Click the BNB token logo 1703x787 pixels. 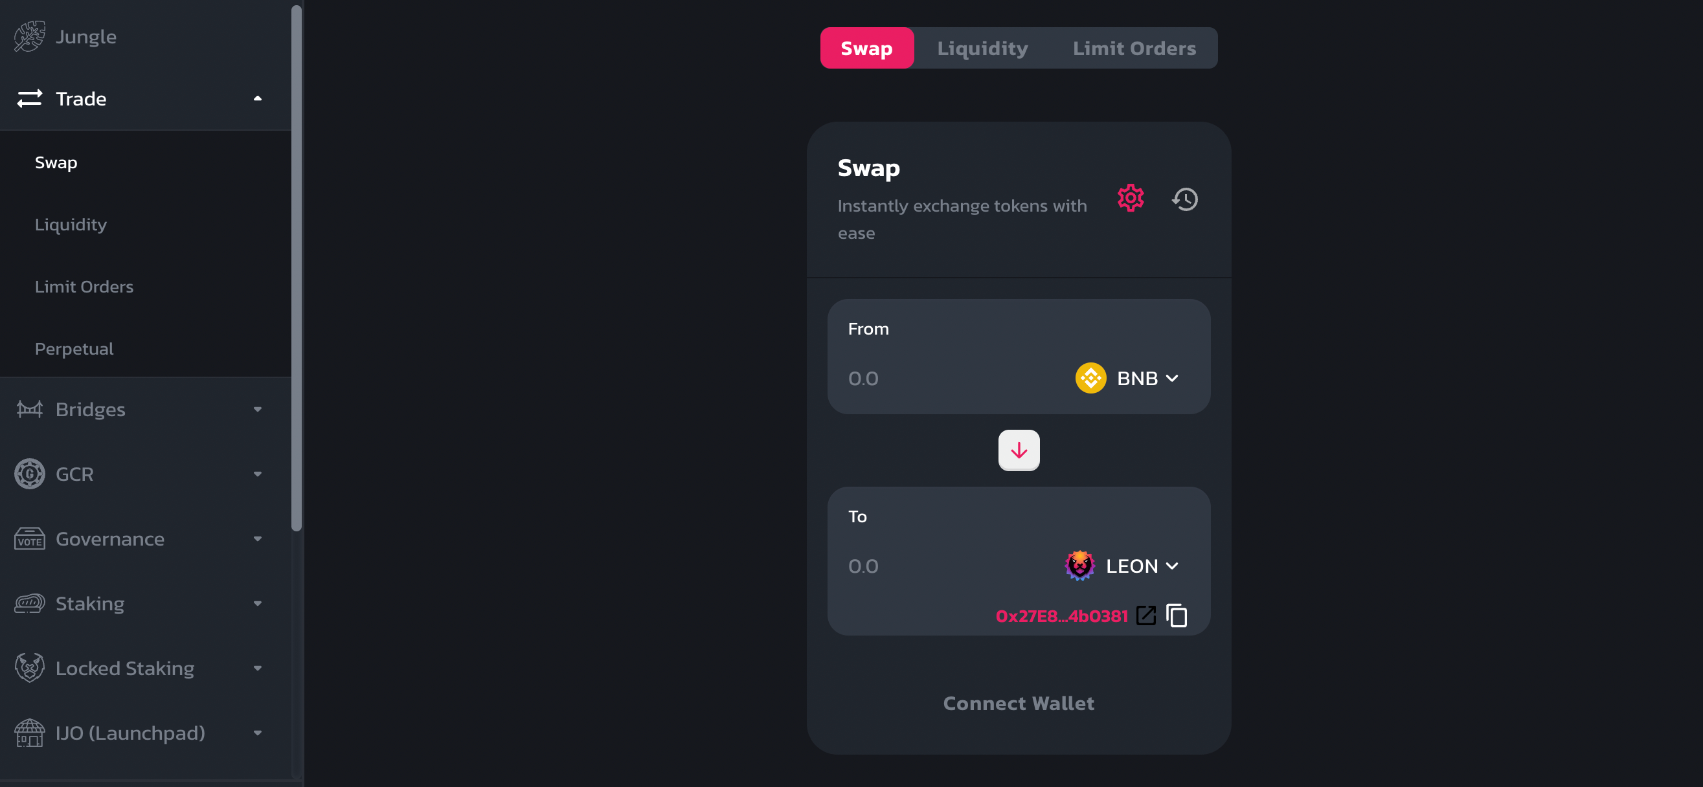click(1091, 378)
